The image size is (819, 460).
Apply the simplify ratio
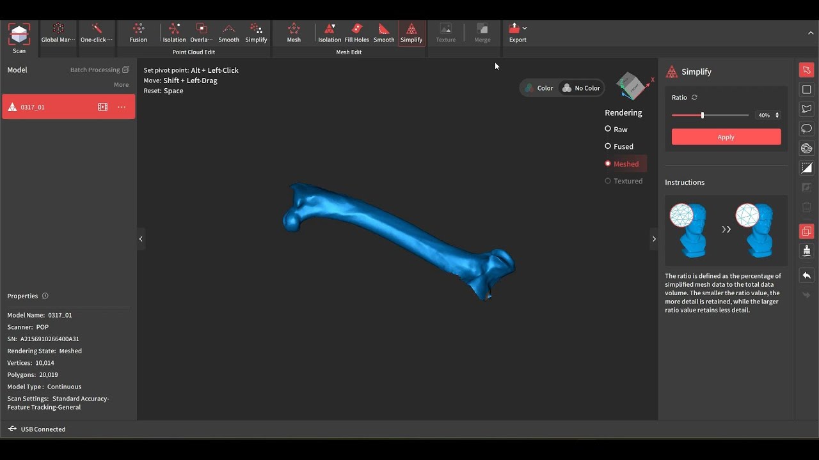pyautogui.click(x=726, y=137)
